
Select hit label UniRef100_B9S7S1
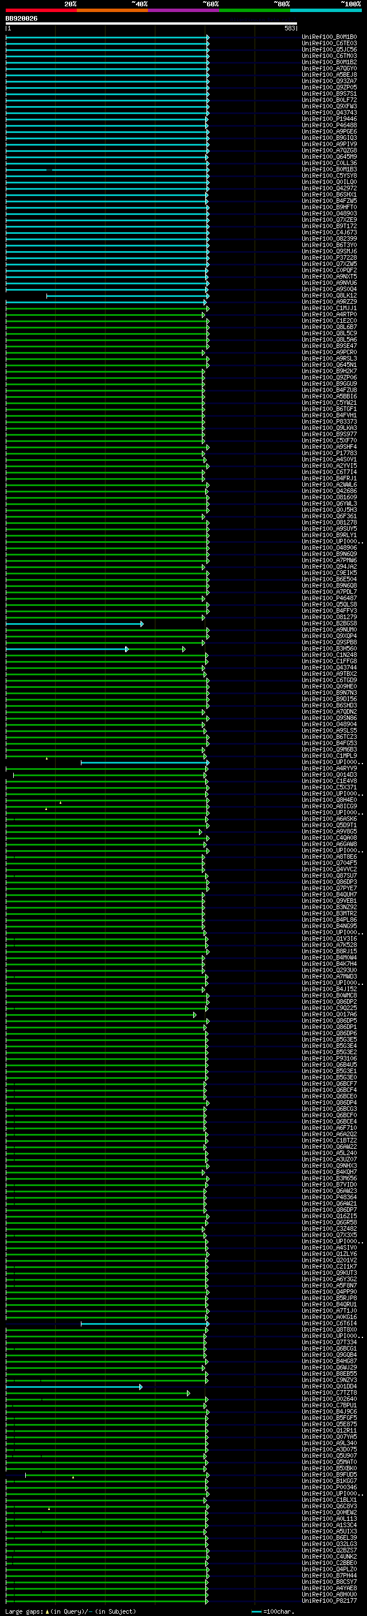(329, 93)
